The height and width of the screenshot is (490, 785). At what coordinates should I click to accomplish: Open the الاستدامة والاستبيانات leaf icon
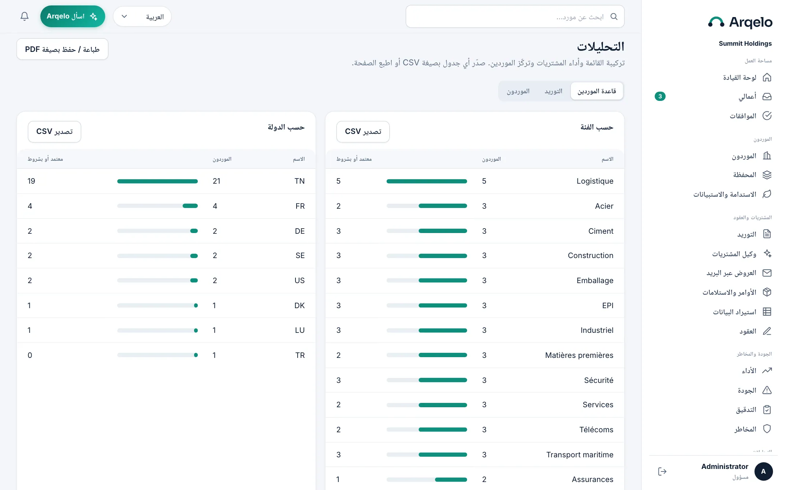(767, 194)
